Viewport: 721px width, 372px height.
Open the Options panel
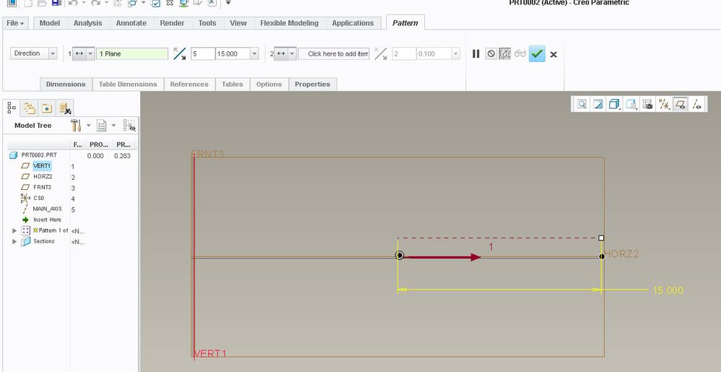coord(269,85)
